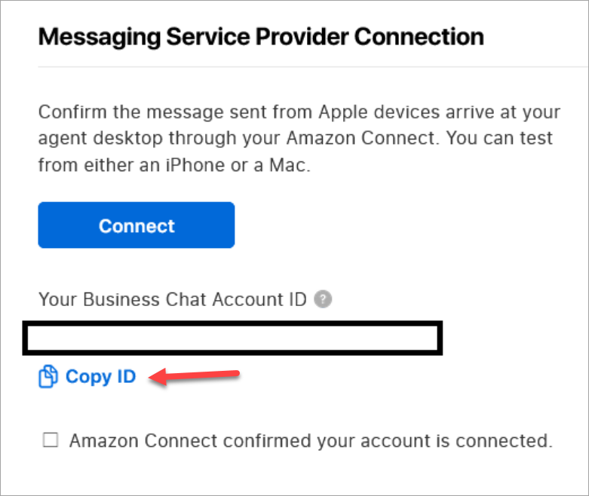Viewport: 589px width, 496px height.
Task: Click the blue Connect button
Action: click(137, 225)
